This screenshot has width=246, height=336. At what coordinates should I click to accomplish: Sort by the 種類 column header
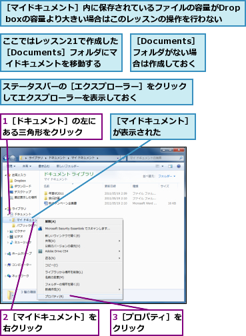pyautogui.click(x=135, y=186)
